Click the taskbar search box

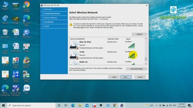coord(31,105)
